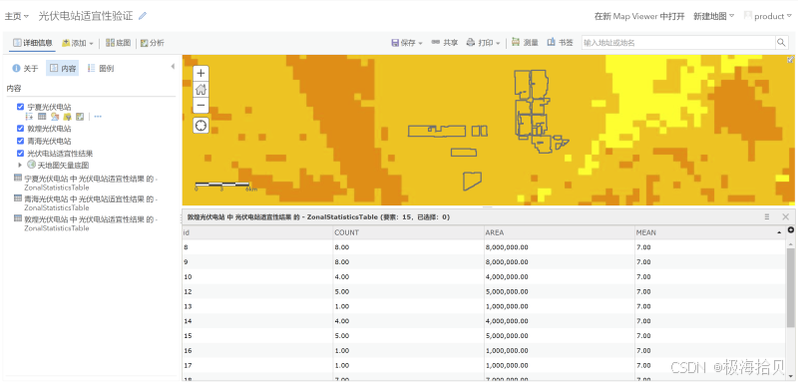The width and height of the screenshot is (798, 383).
Task: Zoom out on the map
Action: pyautogui.click(x=201, y=106)
